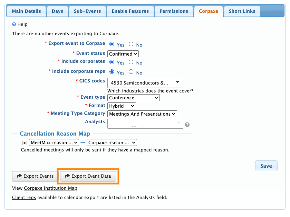Screen dimensions: 290x217
Task: Open the Short Links tab
Action: (242, 11)
